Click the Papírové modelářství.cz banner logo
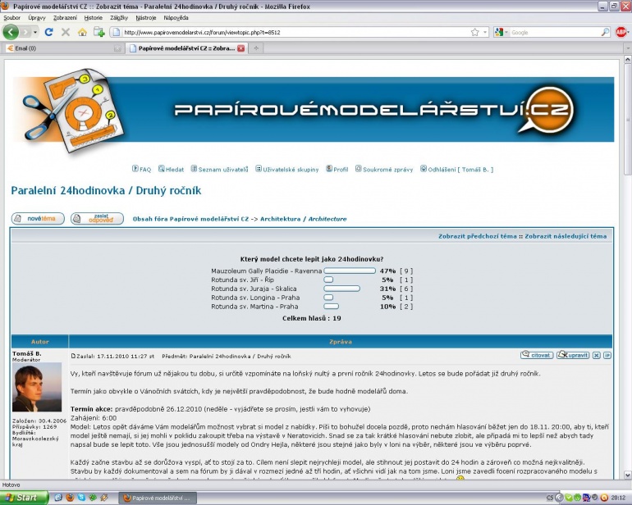Screen dimensions: 632x505 tap(373, 110)
